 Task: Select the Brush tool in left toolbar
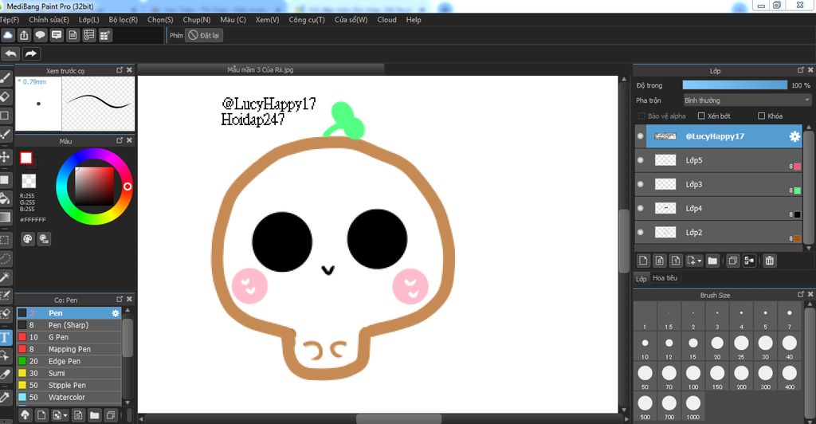pyautogui.click(x=6, y=78)
